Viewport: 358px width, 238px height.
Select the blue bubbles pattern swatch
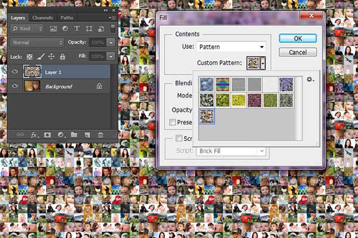pos(207,85)
